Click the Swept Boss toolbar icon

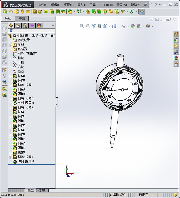pyautogui.click(x=17, y=12)
